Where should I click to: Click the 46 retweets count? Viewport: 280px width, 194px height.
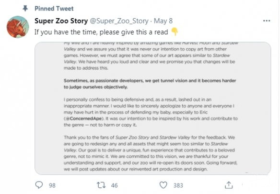[114, 185]
